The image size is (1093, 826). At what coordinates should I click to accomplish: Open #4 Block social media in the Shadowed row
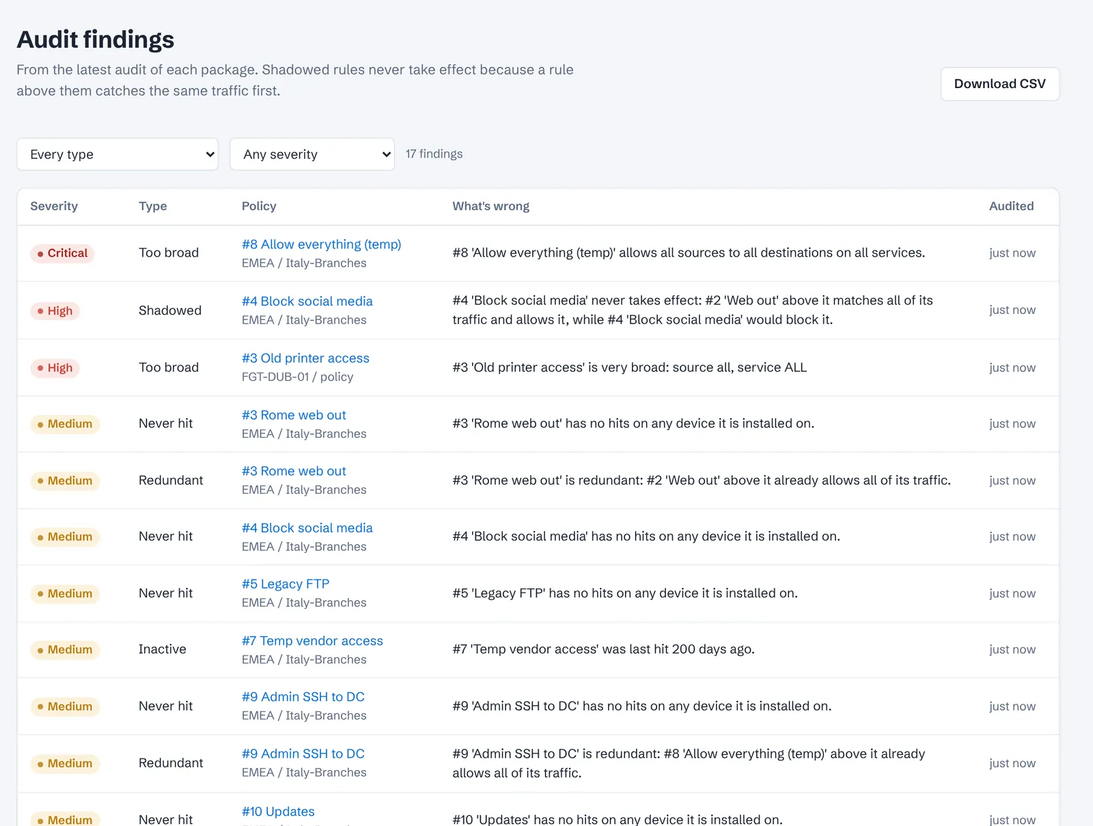point(307,301)
